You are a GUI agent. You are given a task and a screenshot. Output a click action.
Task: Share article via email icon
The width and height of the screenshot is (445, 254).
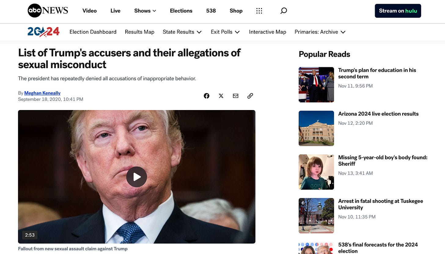[x=236, y=96]
